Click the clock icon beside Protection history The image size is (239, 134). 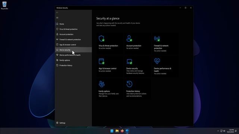pyautogui.click(x=57, y=66)
